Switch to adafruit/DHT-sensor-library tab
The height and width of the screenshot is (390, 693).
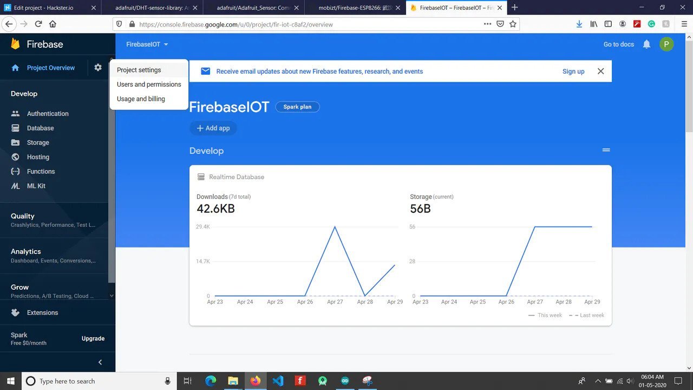(152, 8)
